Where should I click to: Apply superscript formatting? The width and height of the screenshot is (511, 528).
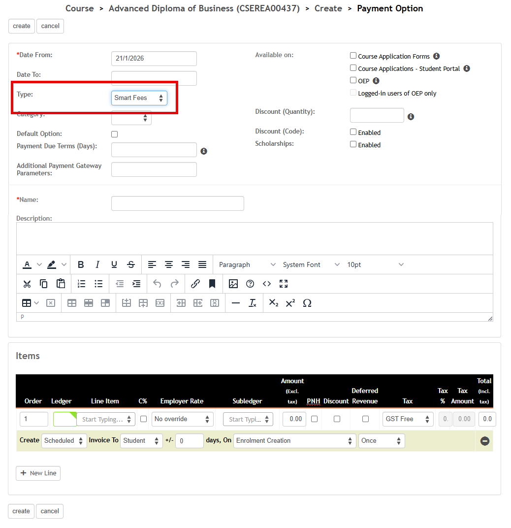[290, 303]
